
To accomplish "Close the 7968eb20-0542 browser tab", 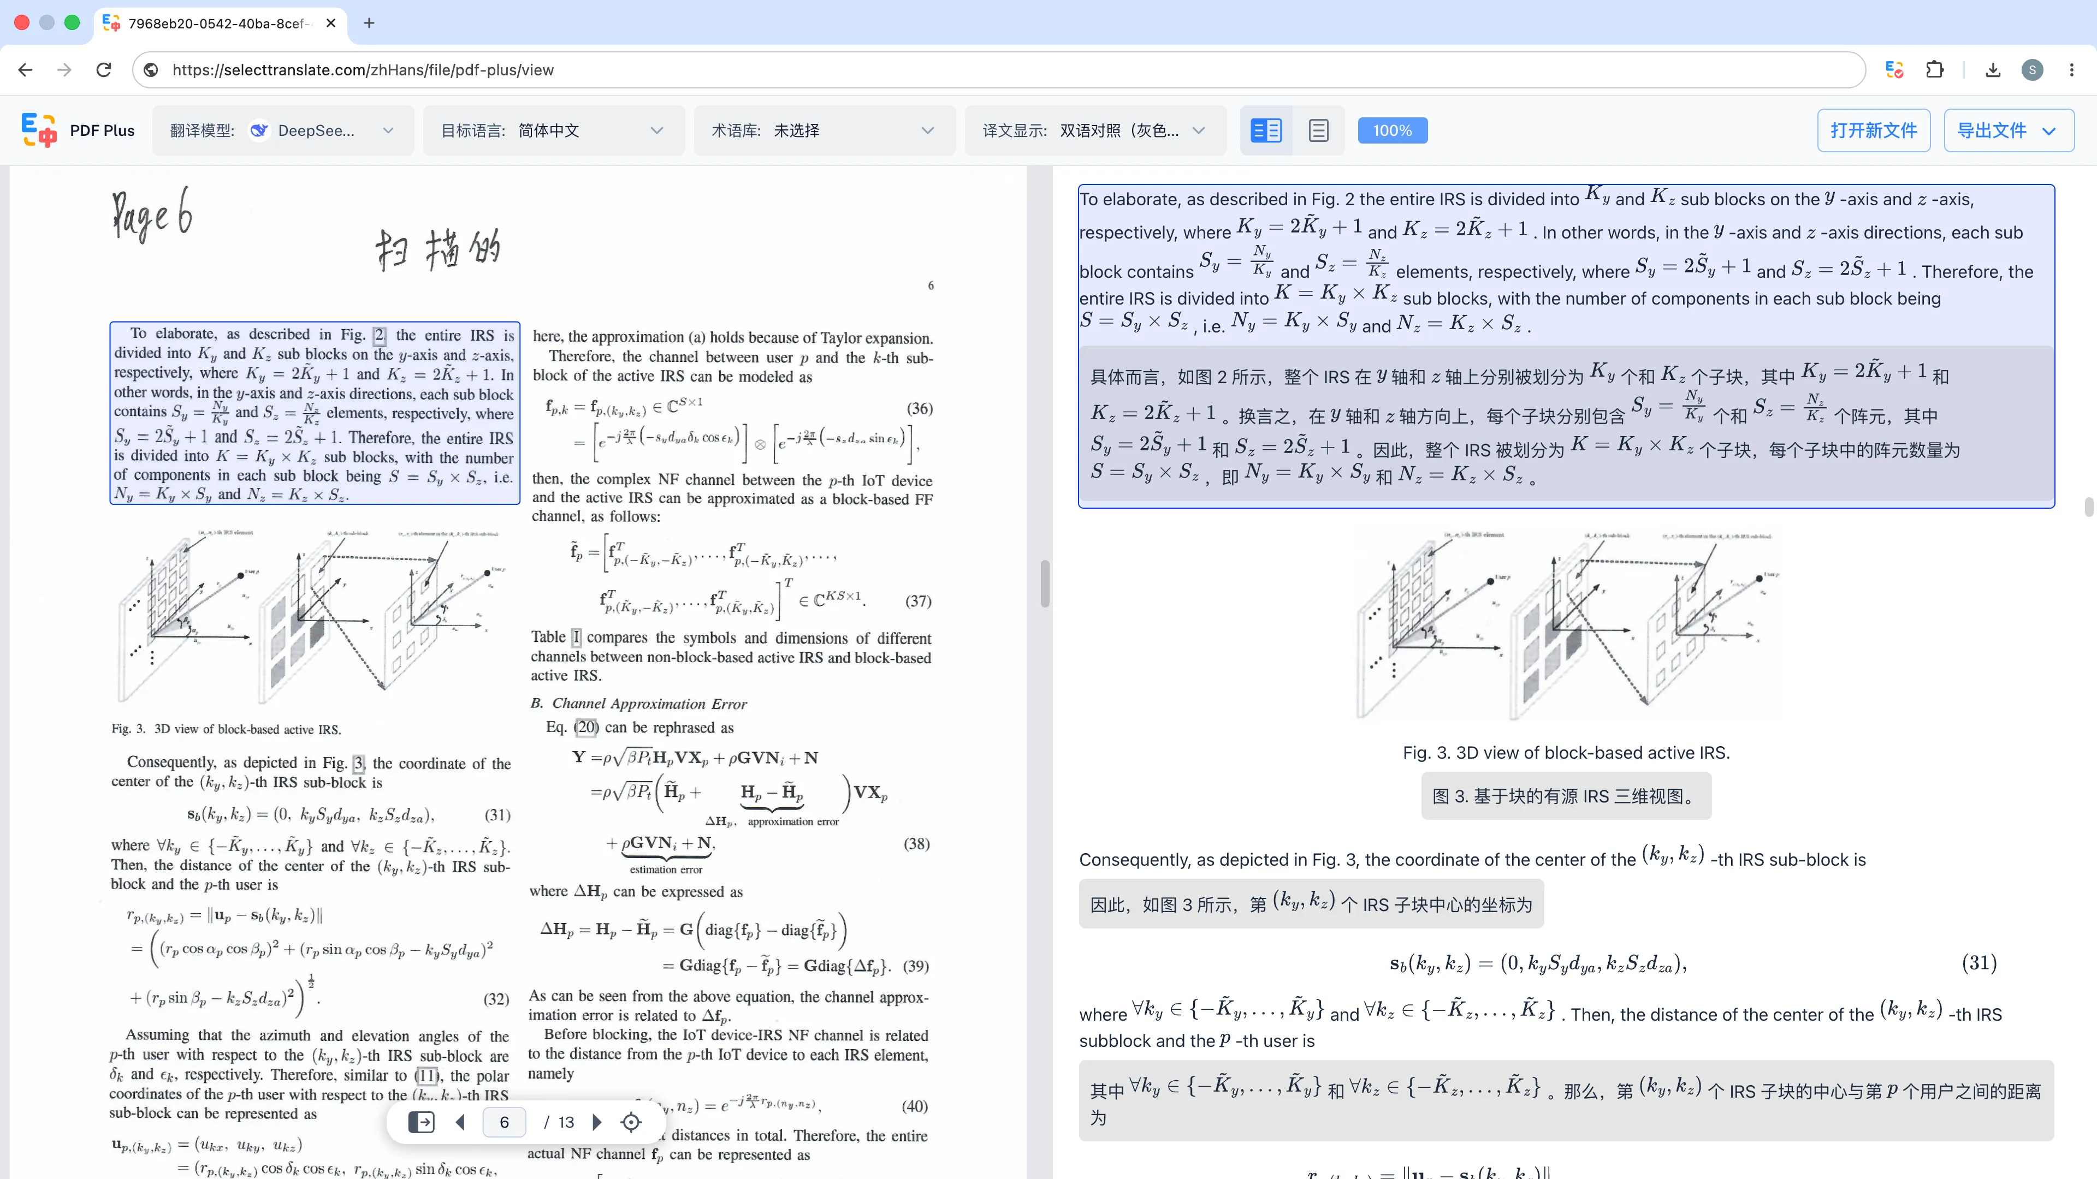I will tap(330, 23).
